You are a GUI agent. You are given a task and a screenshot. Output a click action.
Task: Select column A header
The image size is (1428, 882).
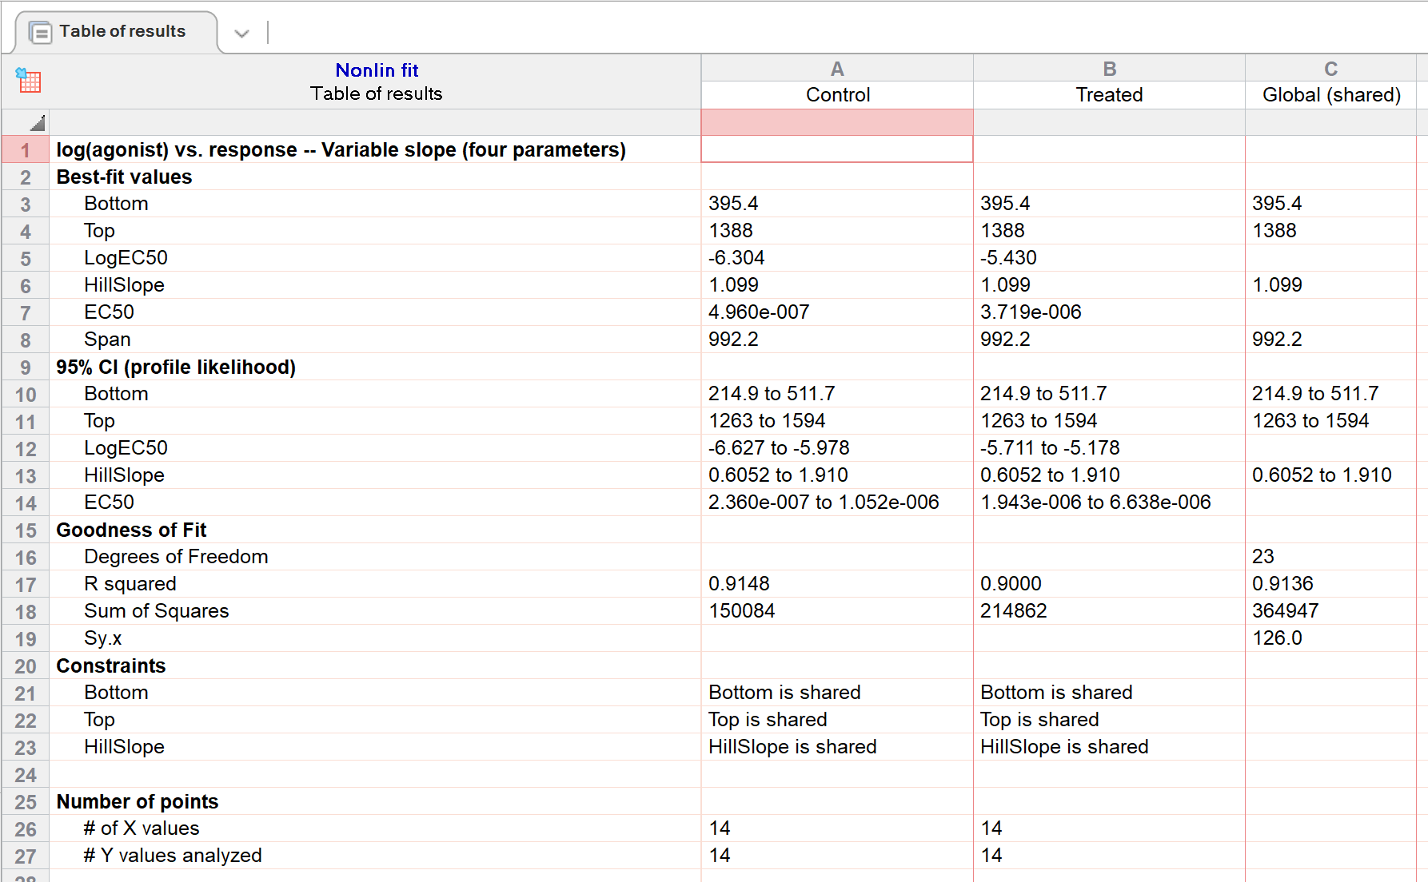click(x=836, y=69)
